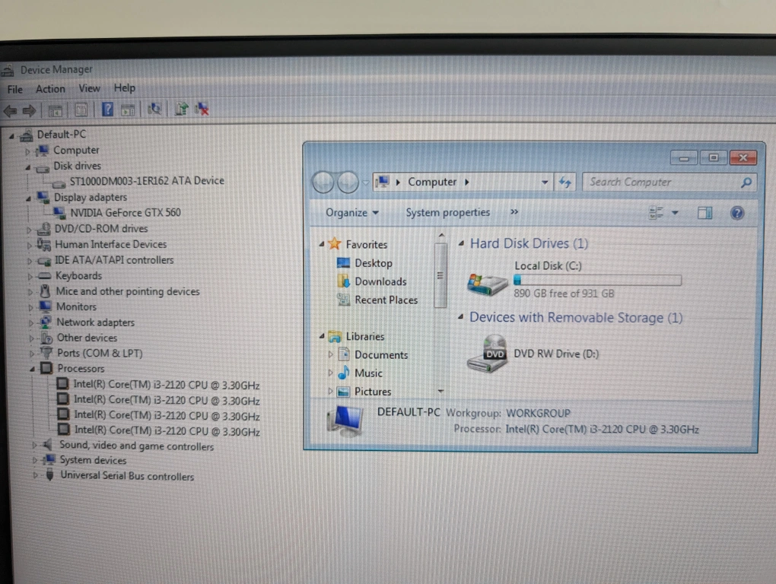Click the search magnifier icon
776x584 pixels.
point(746,183)
